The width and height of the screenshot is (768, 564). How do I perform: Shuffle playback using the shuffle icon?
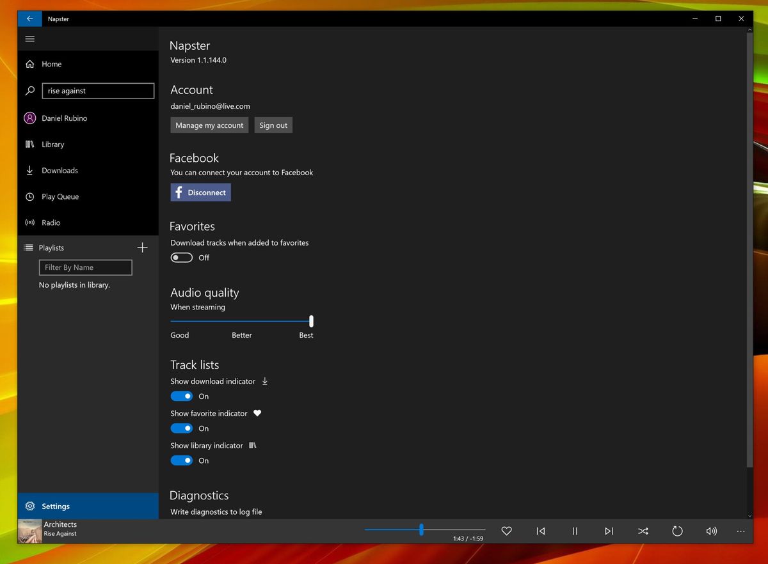pos(643,531)
